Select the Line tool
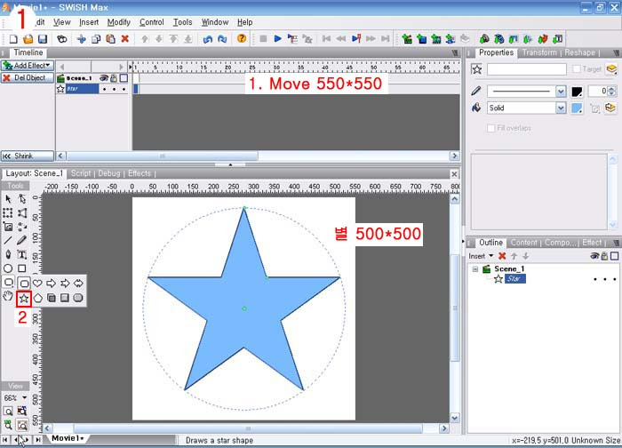 8,241
